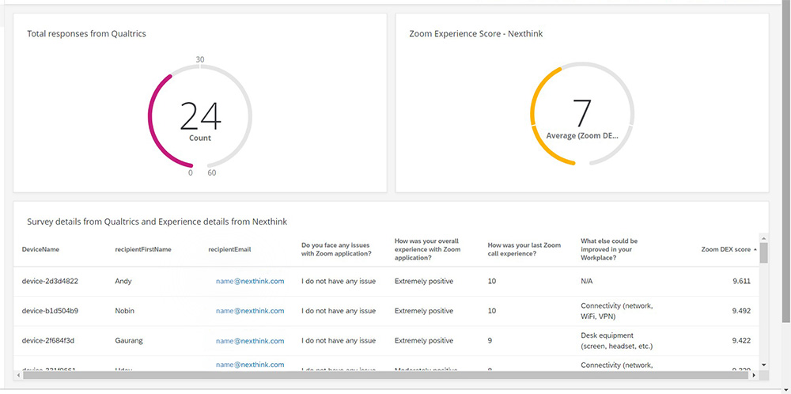Click the horizontal scroll left arrow
Viewport: 791px width, 394px height.
(20, 375)
